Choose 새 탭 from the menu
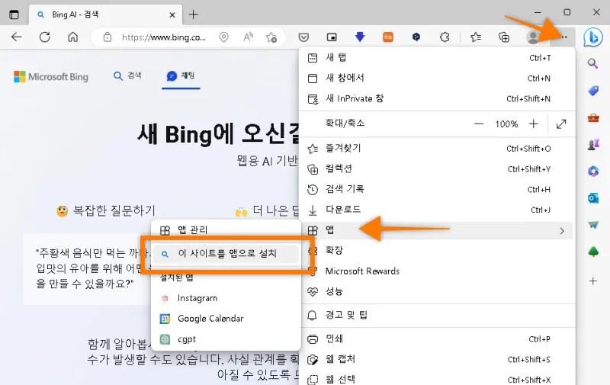Viewport: 610px width, 385px height. (x=437, y=57)
